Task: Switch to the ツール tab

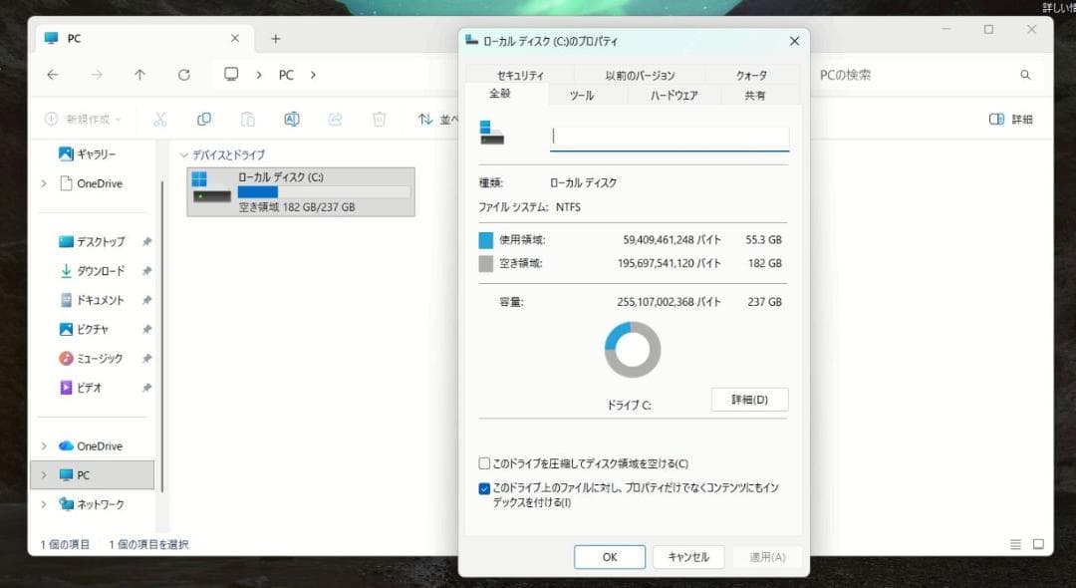Action: 583,96
